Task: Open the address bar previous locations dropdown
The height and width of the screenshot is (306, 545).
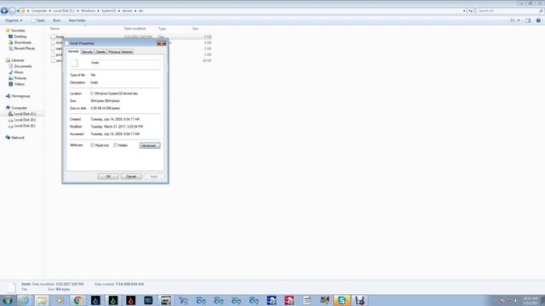Action: tap(464, 11)
